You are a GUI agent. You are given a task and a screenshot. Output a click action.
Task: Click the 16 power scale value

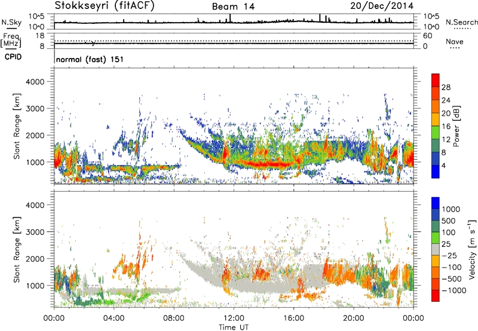click(x=446, y=127)
